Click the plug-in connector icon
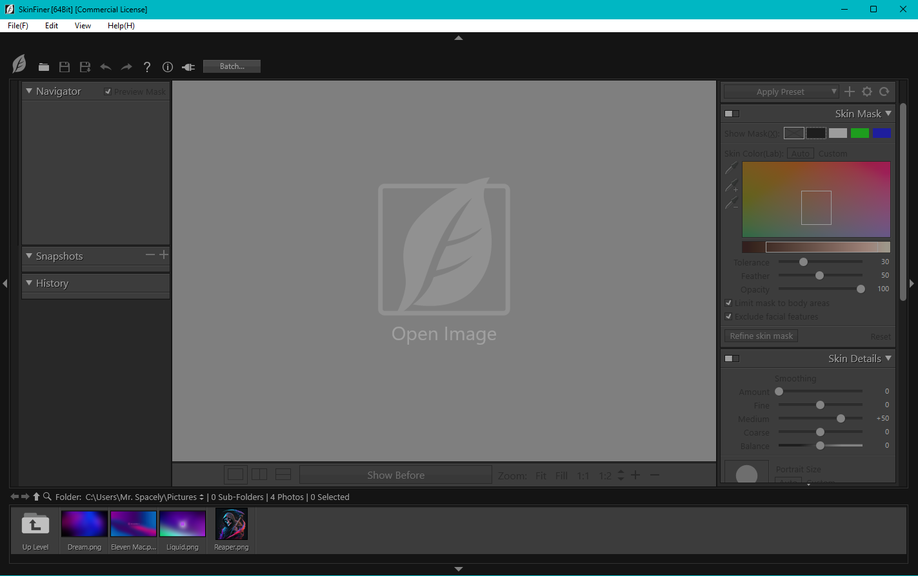This screenshot has width=918, height=576. click(x=188, y=67)
